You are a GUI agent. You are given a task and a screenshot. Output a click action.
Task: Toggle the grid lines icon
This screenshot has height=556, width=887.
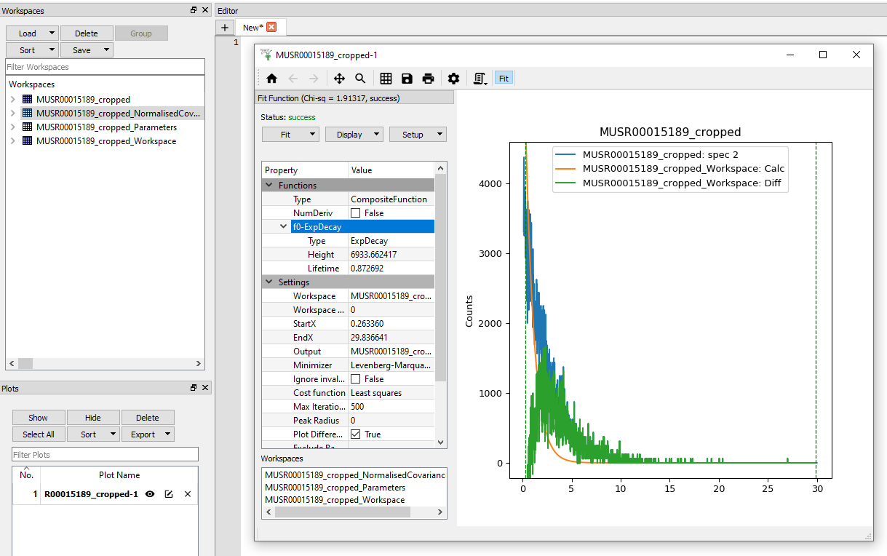[386, 79]
